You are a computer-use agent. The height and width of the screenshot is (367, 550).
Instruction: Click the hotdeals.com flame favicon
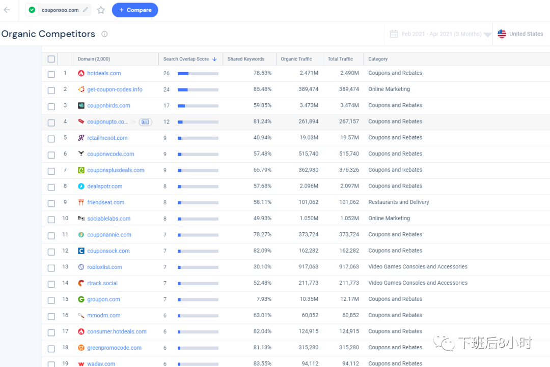(x=81, y=73)
